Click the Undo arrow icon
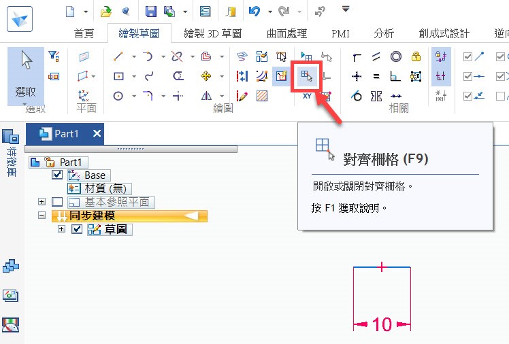Image resolution: width=509 pixels, height=344 pixels. tap(255, 12)
